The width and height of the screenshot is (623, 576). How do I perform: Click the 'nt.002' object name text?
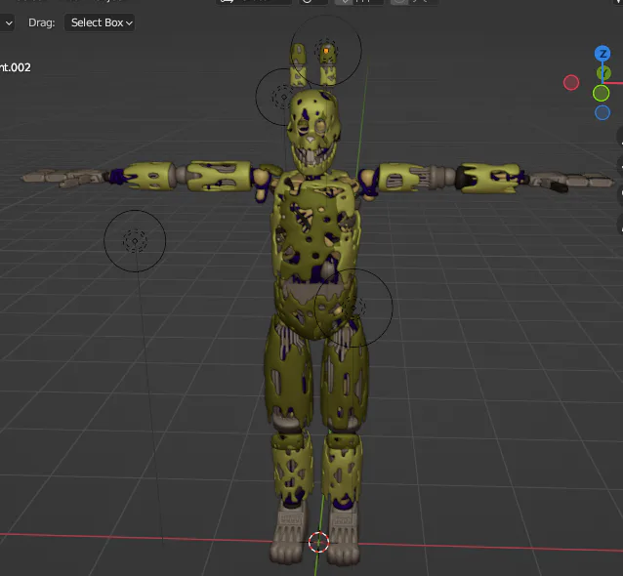click(x=15, y=67)
